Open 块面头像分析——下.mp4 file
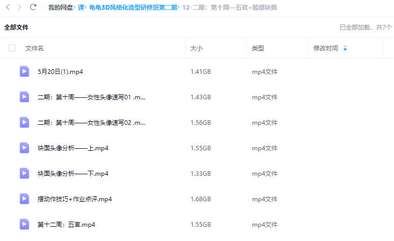 pyautogui.click(x=73, y=174)
